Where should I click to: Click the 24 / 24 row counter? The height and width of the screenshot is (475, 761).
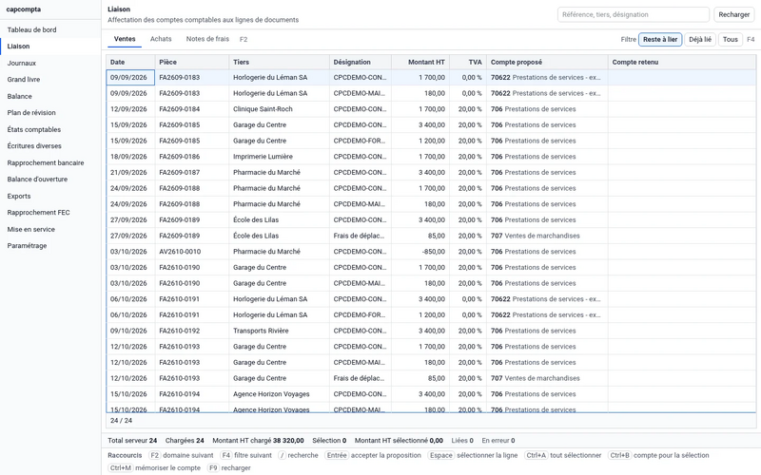coord(121,420)
